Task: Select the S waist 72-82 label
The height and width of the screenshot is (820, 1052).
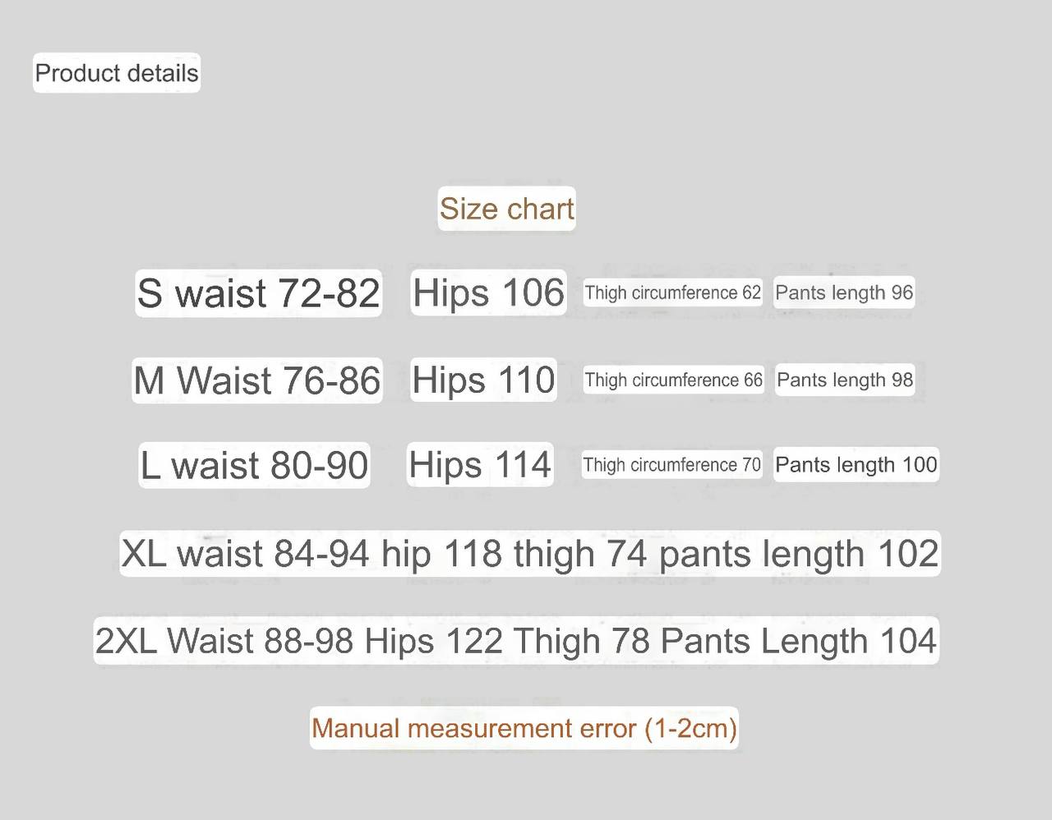Action: [258, 293]
